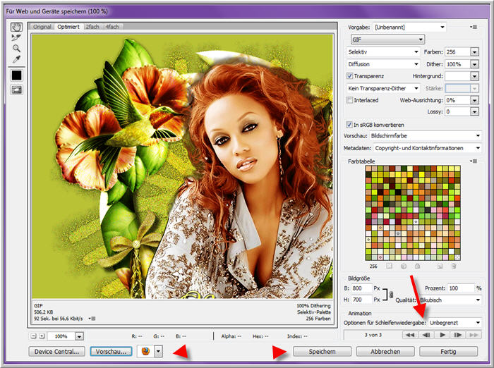Image resolution: width=494 pixels, height=368 pixels.
Task: Select the last swatch in the Farbtabelle
Action: 457,257
